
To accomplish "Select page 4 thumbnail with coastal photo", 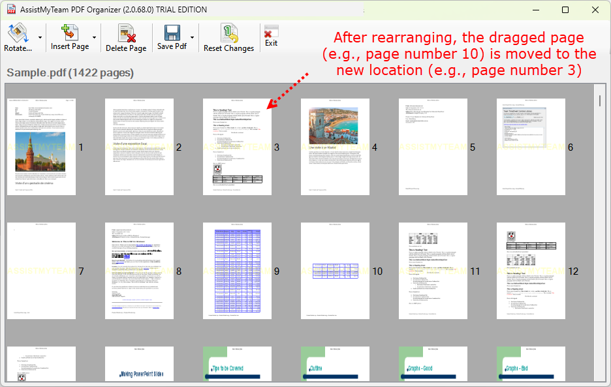I will coord(335,147).
